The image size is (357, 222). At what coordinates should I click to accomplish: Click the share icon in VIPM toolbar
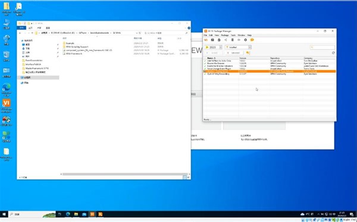pyautogui.click(x=226, y=40)
